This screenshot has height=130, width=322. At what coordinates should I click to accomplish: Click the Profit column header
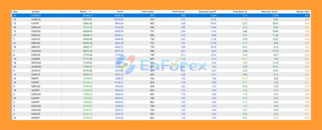tap(120, 12)
